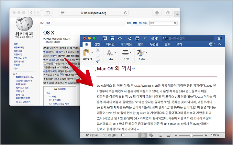Open the spelling and grammar check book icon
This screenshot has width=233, height=145.
pos(123,135)
